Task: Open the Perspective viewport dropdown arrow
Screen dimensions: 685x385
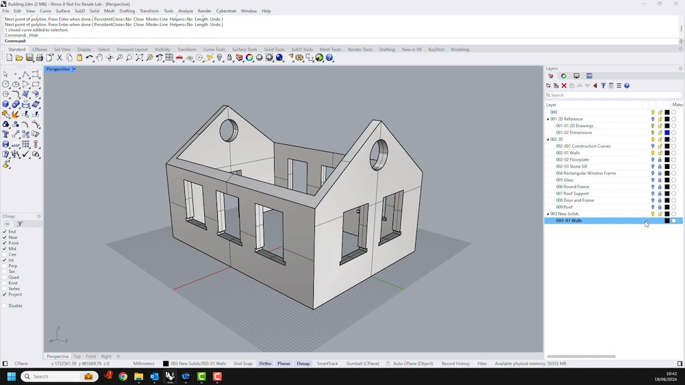Action: (x=74, y=69)
